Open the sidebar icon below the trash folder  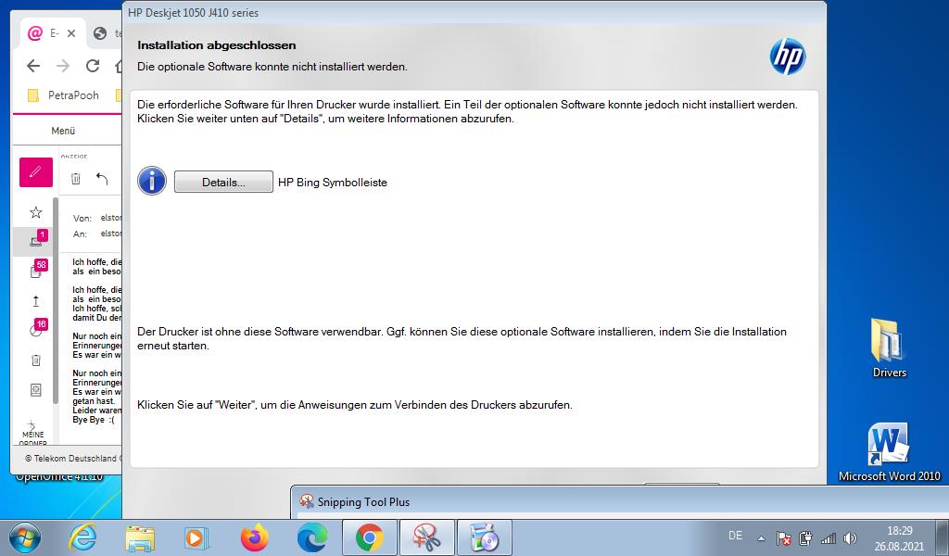coord(36,390)
